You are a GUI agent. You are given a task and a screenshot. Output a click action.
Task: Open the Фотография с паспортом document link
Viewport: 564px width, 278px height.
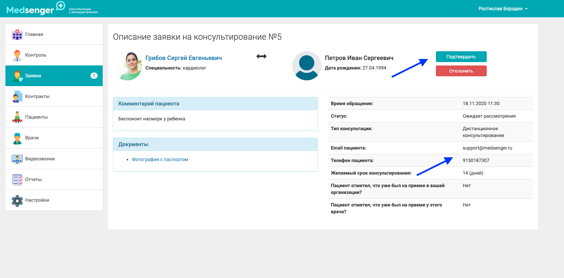[160, 159]
